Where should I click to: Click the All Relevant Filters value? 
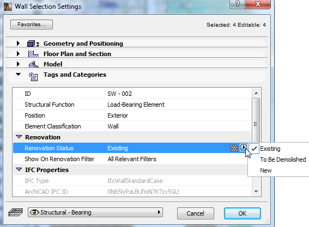coord(132,159)
